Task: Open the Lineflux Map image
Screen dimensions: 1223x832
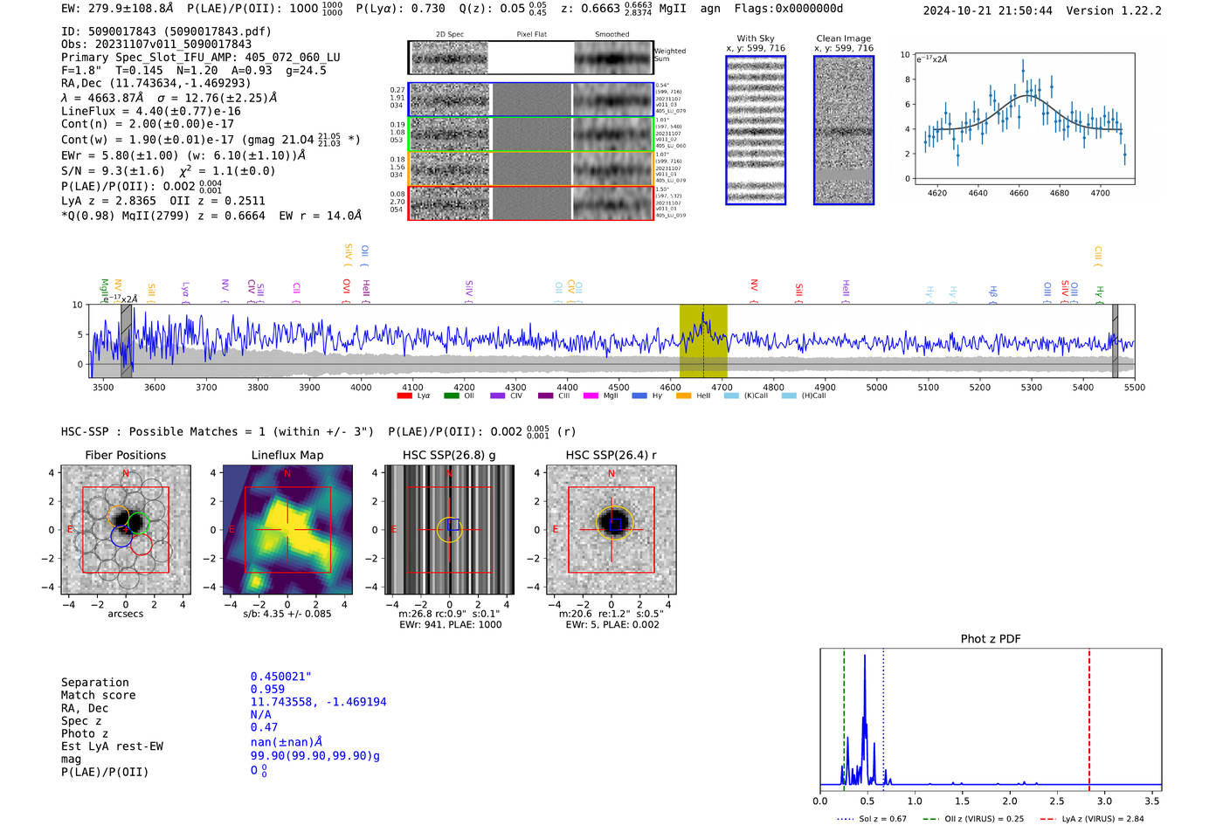Action: pos(287,530)
